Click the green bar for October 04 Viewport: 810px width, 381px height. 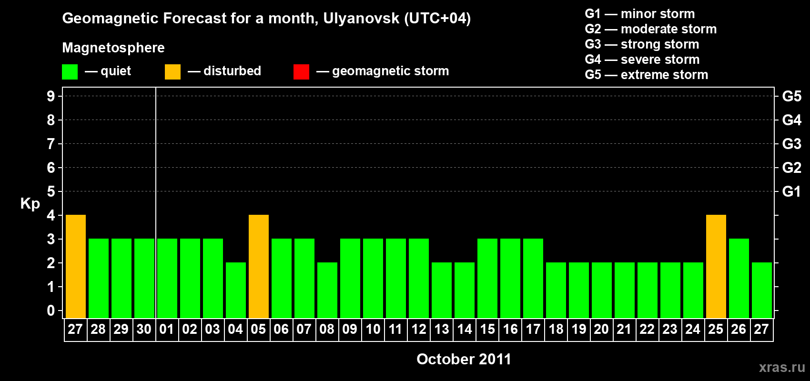(236, 291)
